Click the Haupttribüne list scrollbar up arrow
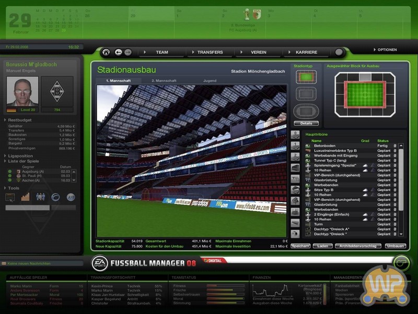Screen dimensions: 418x314 click(x=401, y=146)
